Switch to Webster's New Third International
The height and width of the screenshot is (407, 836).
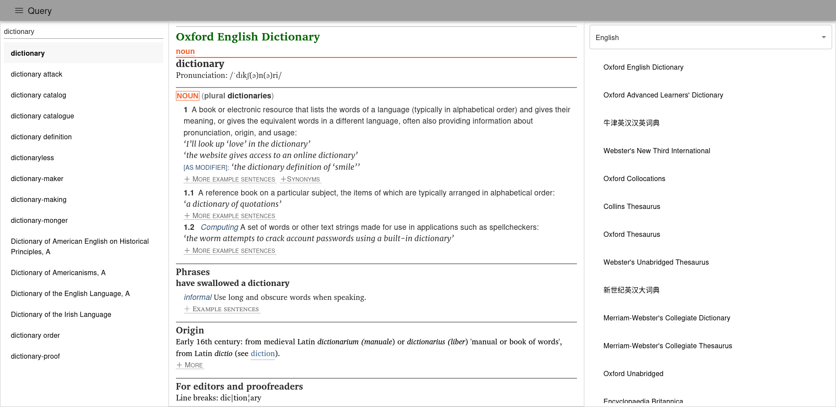656,151
